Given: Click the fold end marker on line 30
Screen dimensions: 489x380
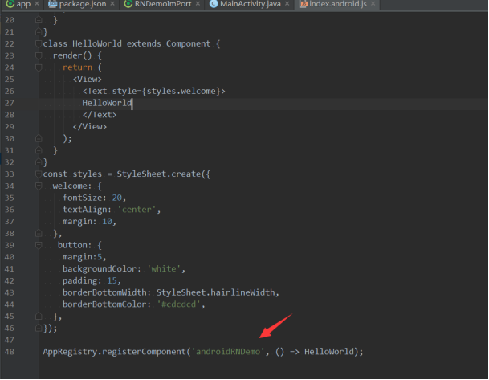Looking at the screenshot, I should coord(39,138).
